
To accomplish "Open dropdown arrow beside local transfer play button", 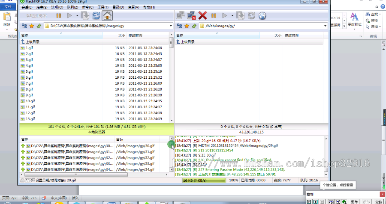I will tap(77, 16).
